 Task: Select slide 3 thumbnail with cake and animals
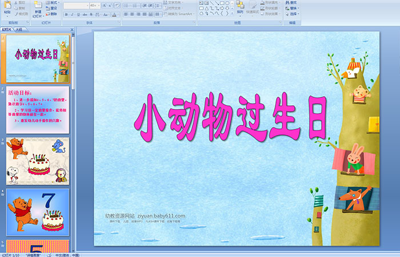(38, 161)
